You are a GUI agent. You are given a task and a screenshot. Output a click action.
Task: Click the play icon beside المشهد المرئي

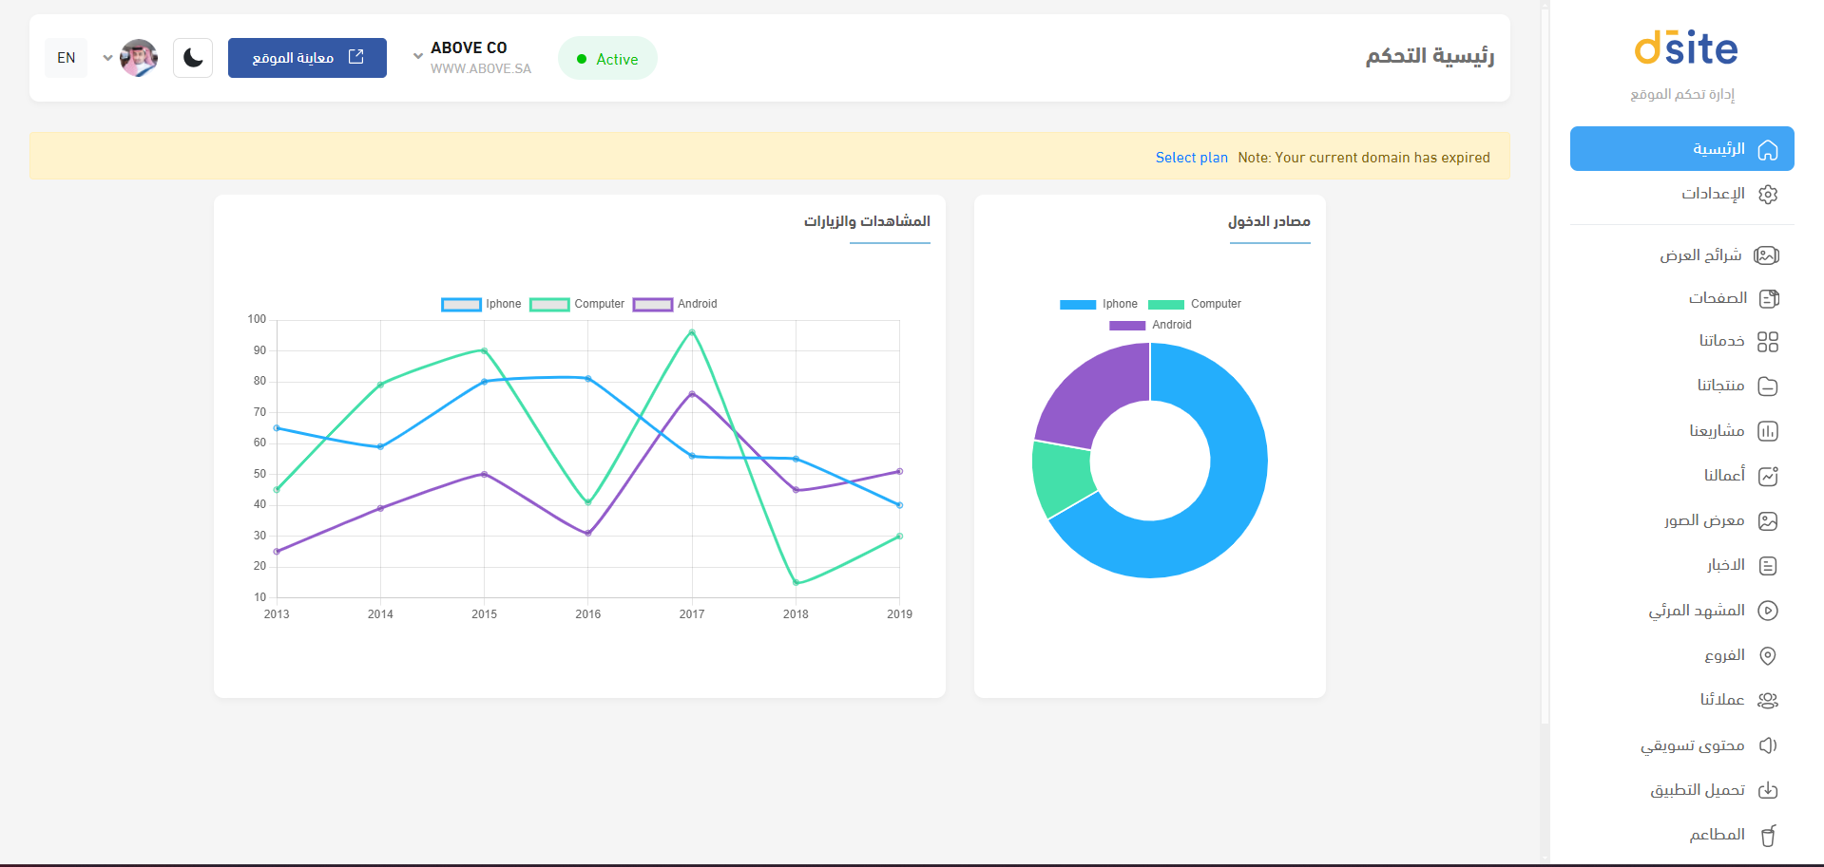click(1768, 611)
